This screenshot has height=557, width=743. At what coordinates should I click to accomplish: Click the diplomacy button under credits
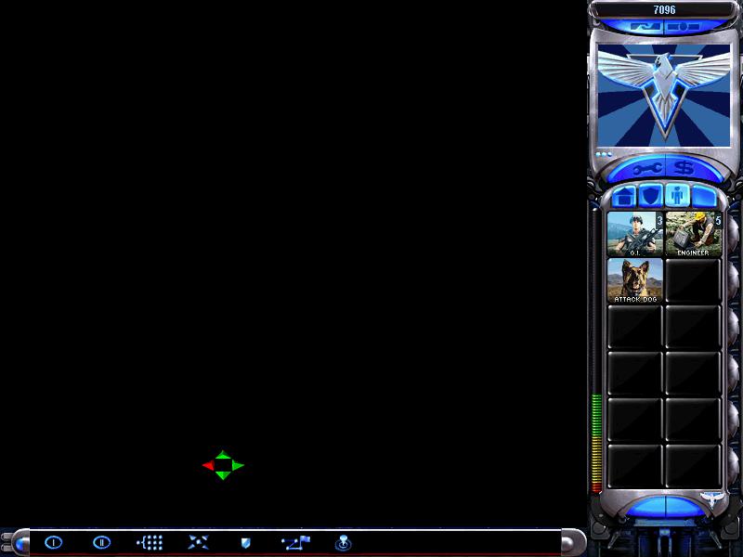pos(645,27)
